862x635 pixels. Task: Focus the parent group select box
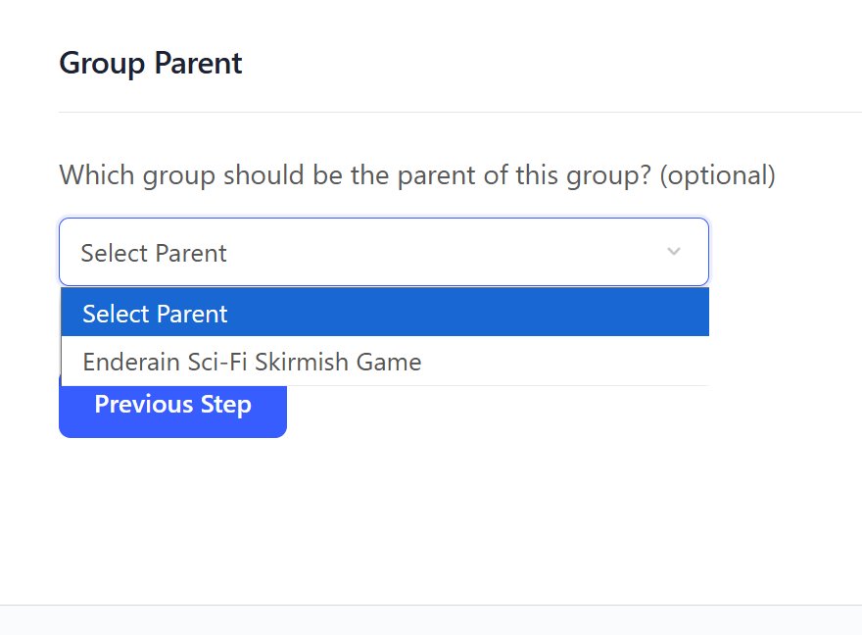click(x=383, y=252)
